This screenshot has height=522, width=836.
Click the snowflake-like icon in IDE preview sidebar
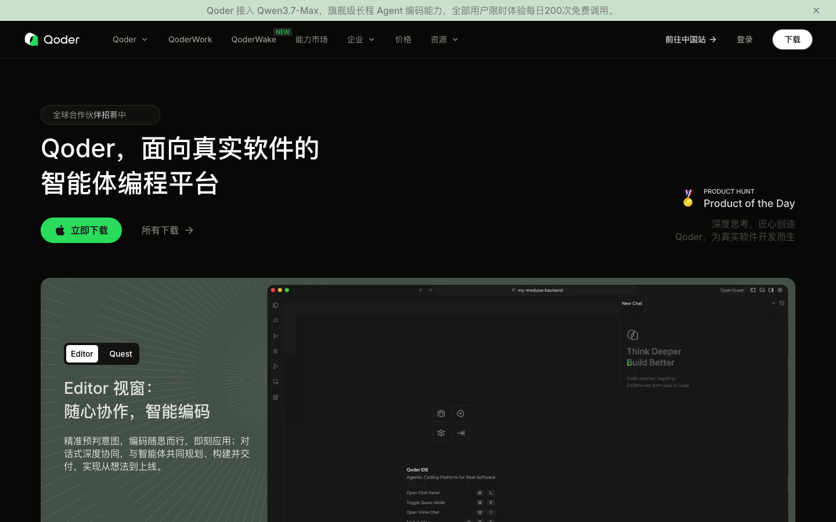(275, 351)
